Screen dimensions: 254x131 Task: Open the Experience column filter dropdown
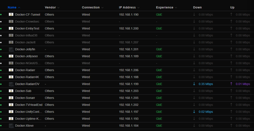pyautogui.click(x=176, y=7)
